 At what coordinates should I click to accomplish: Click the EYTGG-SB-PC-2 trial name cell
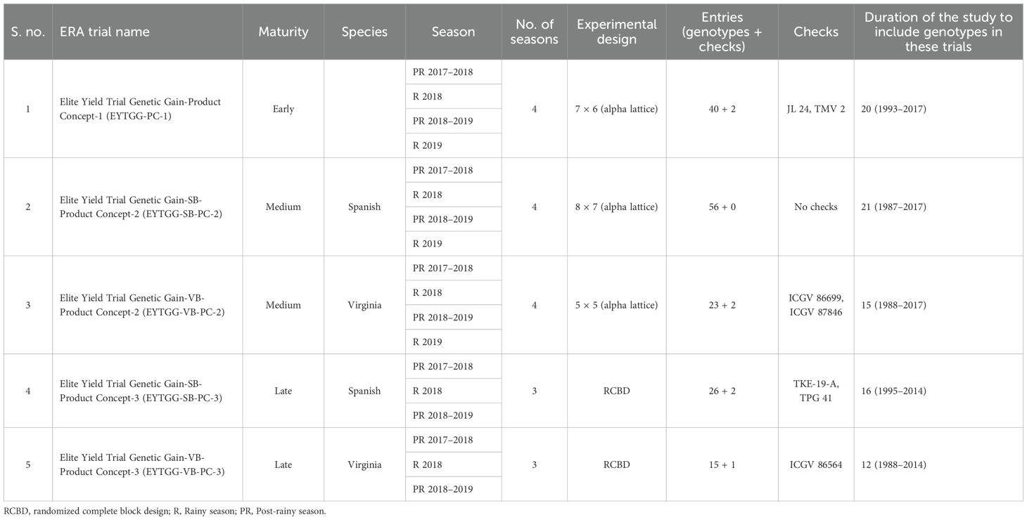point(141,207)
